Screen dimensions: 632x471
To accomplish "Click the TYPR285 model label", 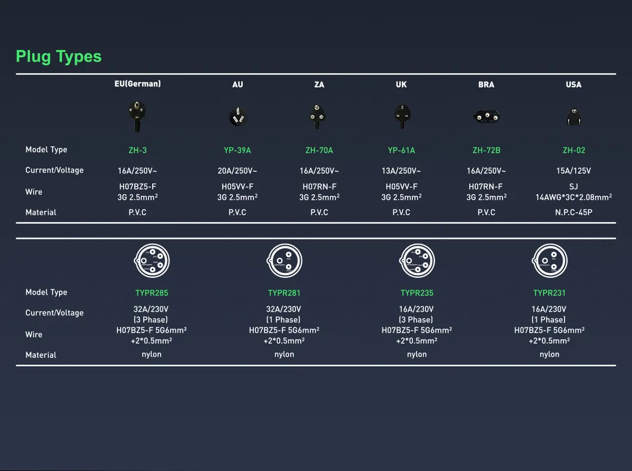I will pos(152,293).
